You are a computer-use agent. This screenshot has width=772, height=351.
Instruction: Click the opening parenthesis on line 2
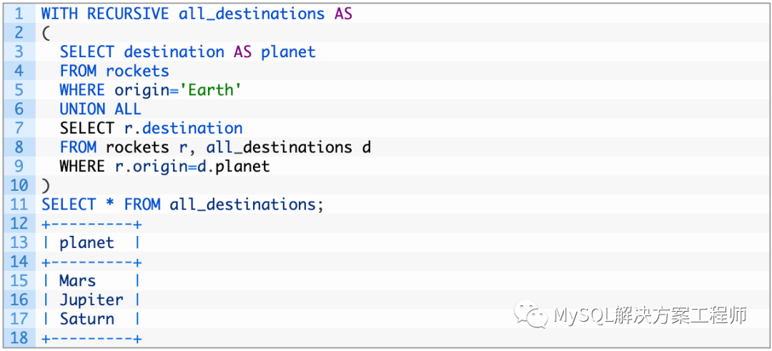click(46, 33)
